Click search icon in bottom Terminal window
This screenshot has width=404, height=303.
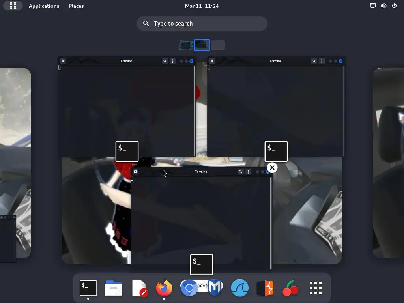coord(241,172)
